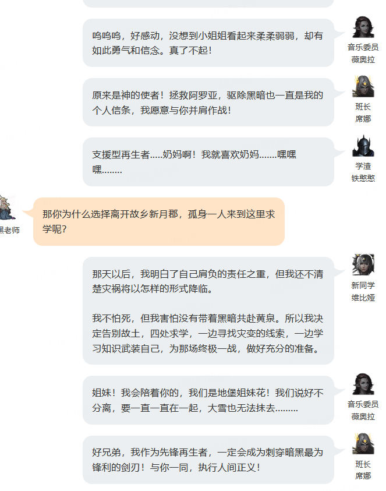Click 班长 席娜 label beside 原来是神的使者 message

pyautogui.click(x=363, y=113)
